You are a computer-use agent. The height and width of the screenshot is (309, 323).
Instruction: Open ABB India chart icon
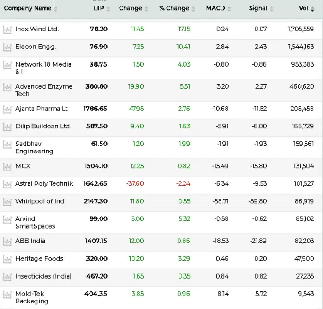click(x=7, y=241)
